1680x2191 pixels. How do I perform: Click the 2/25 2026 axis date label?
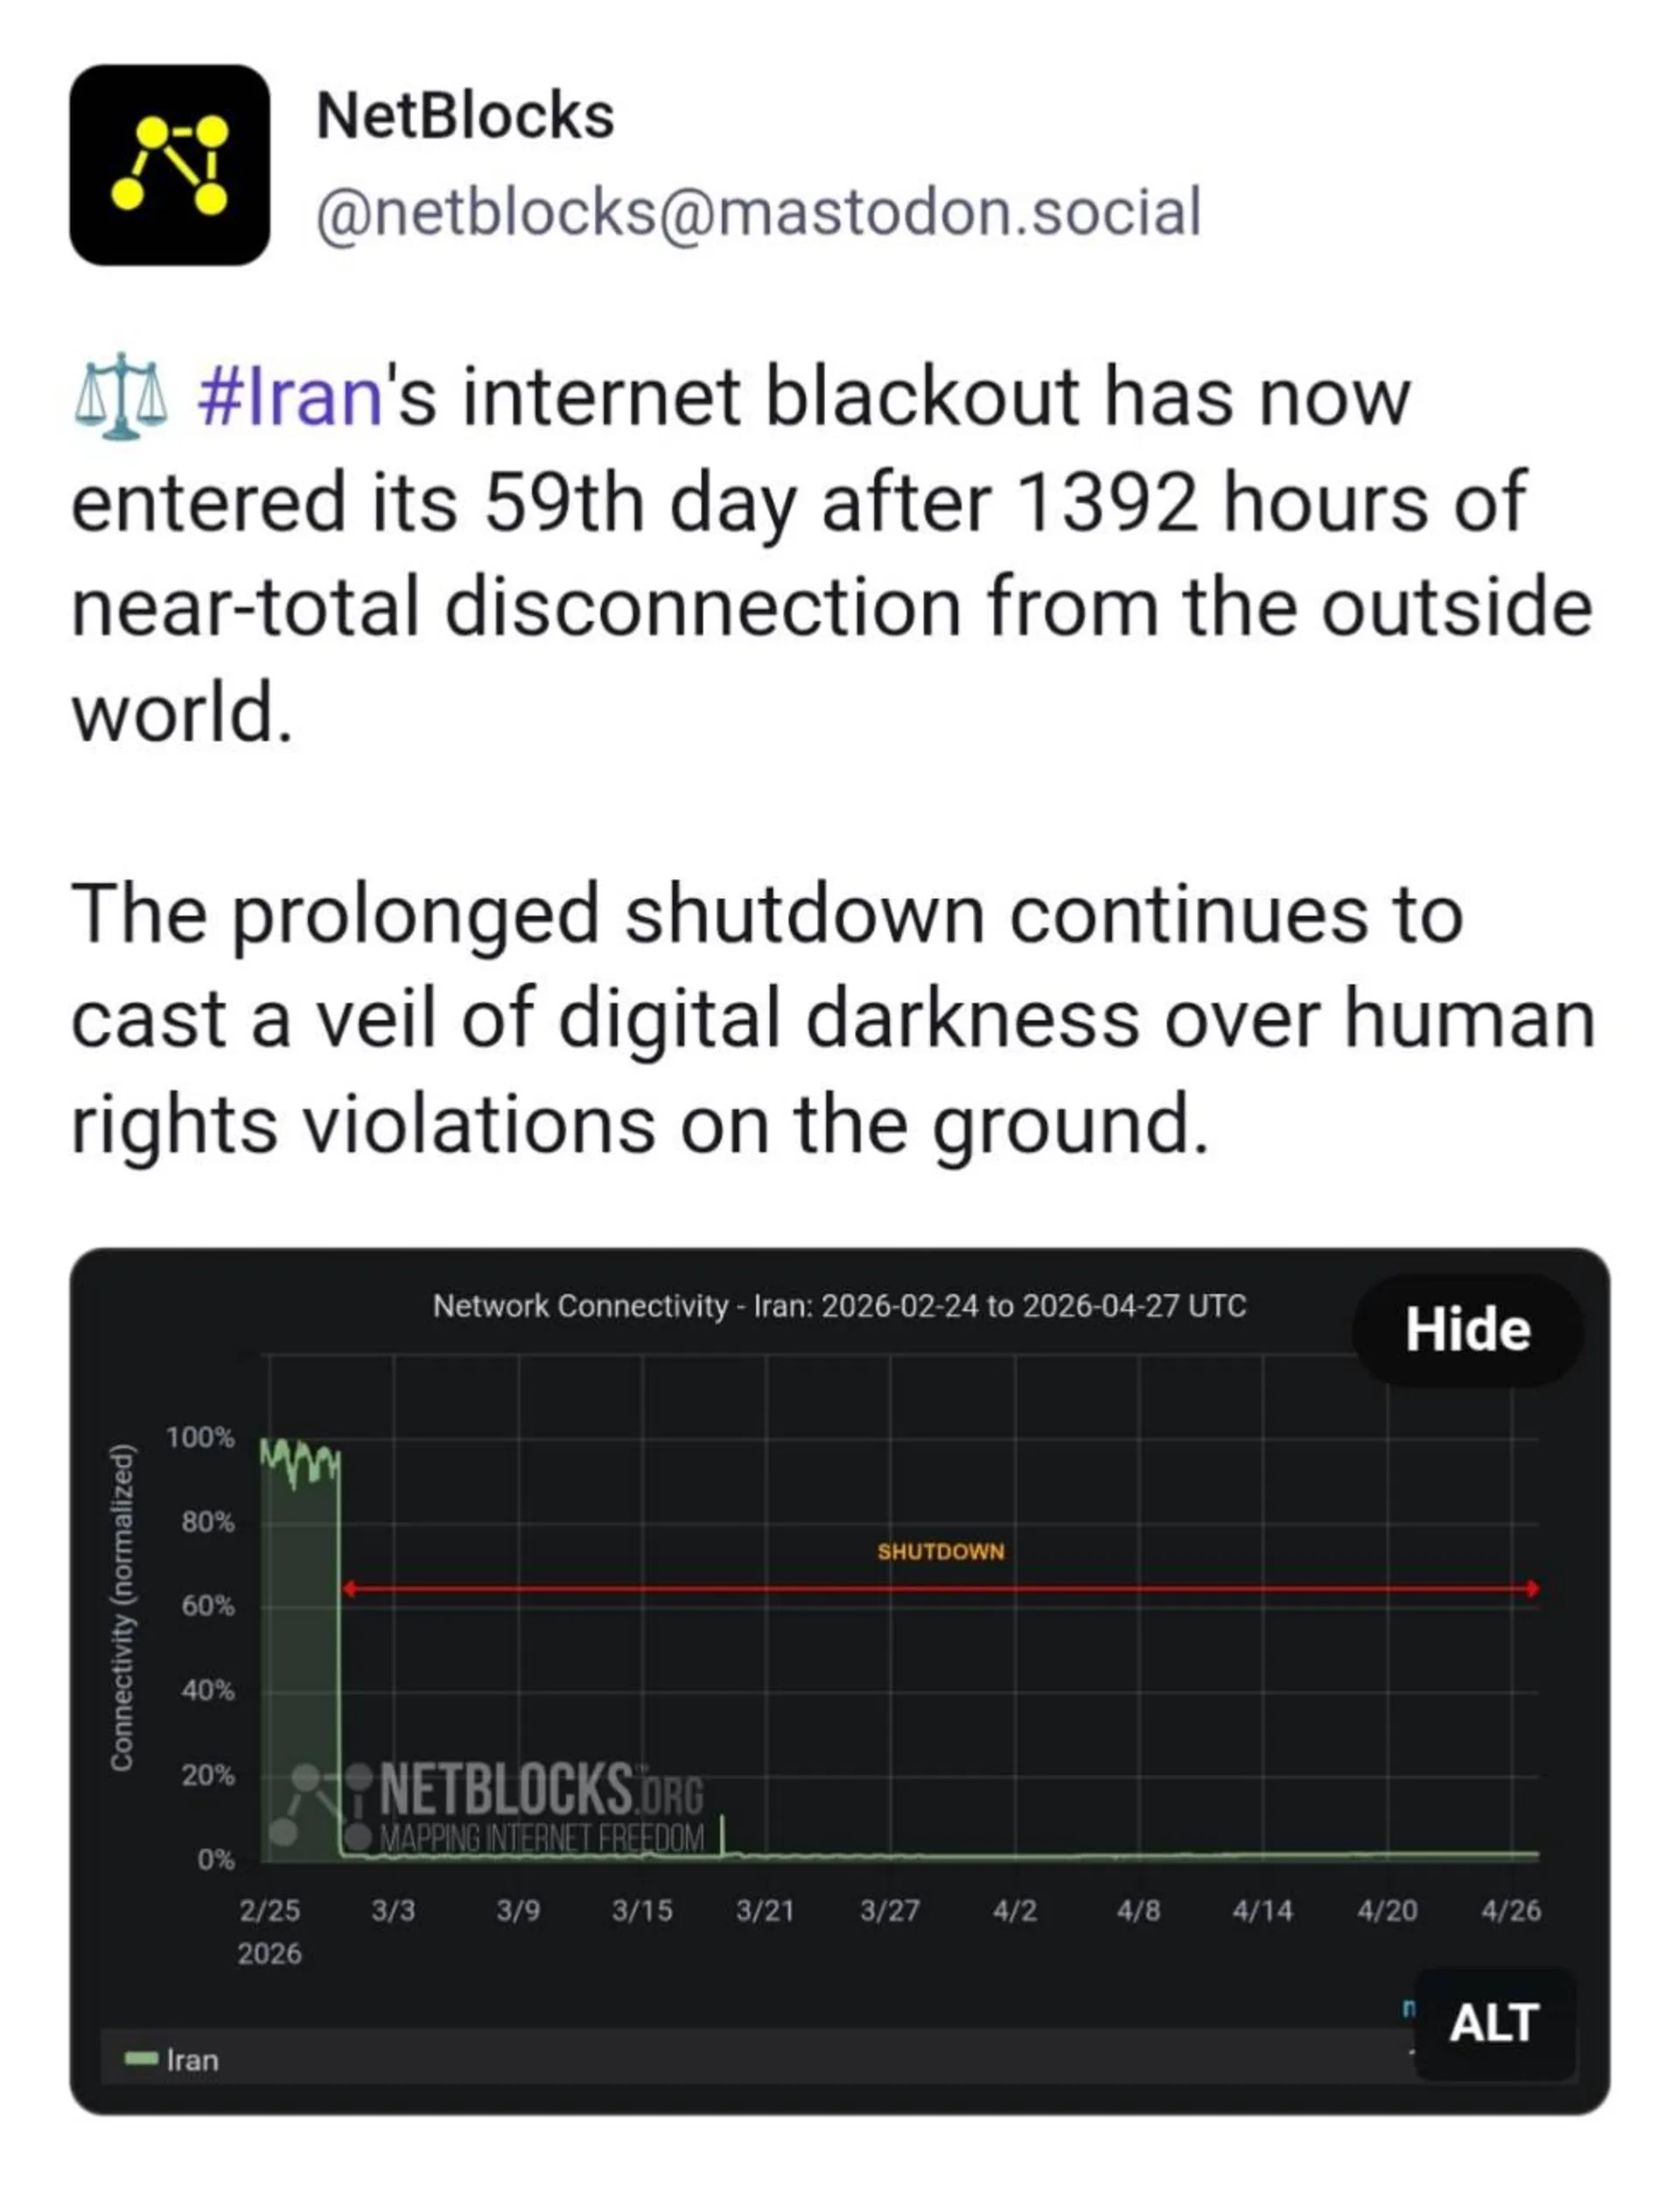[270, 1931]
